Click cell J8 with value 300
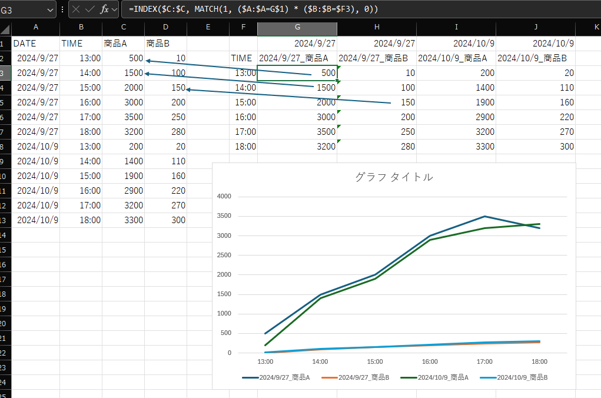601x398 pixels. pyautogui.click(x=536, y=147)
